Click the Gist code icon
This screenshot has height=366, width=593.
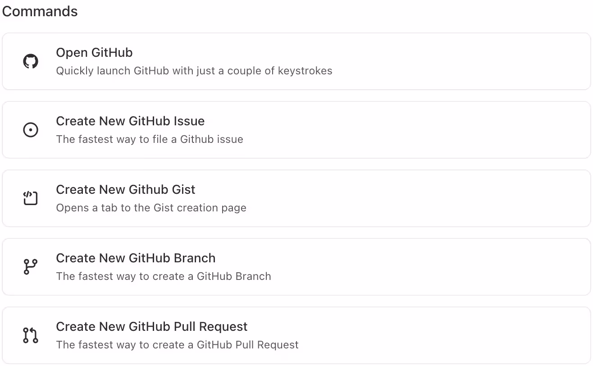tap(30, 198)
